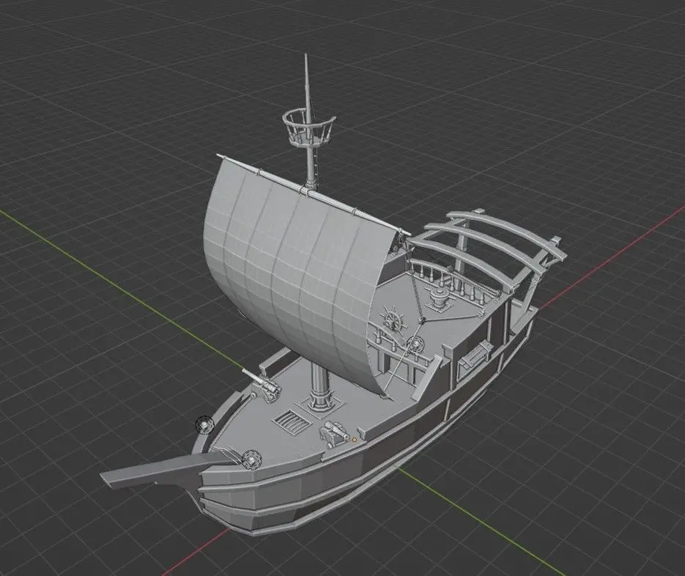The height and width of the screenshot is (576, 685).
Task: Select the capstan on the stern deck
Action: click(439, 299)
